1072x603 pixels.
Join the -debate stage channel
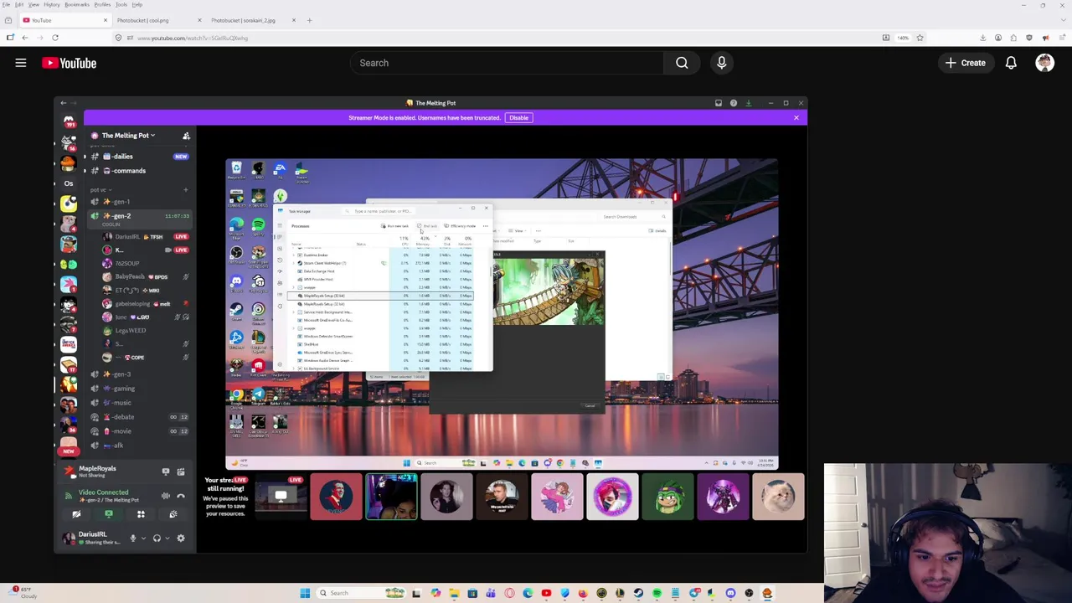coord(139,417)
